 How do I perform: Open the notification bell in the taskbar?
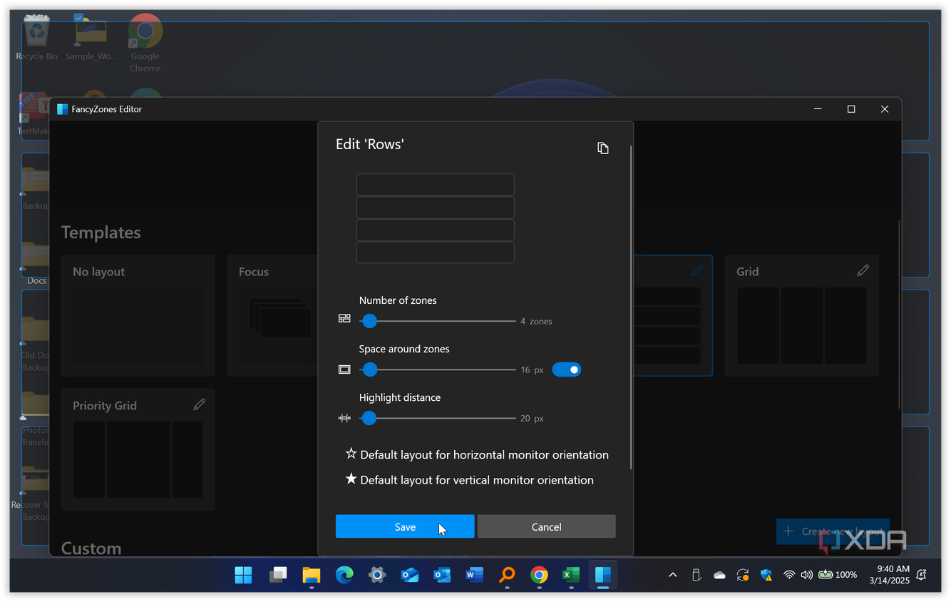922,575
